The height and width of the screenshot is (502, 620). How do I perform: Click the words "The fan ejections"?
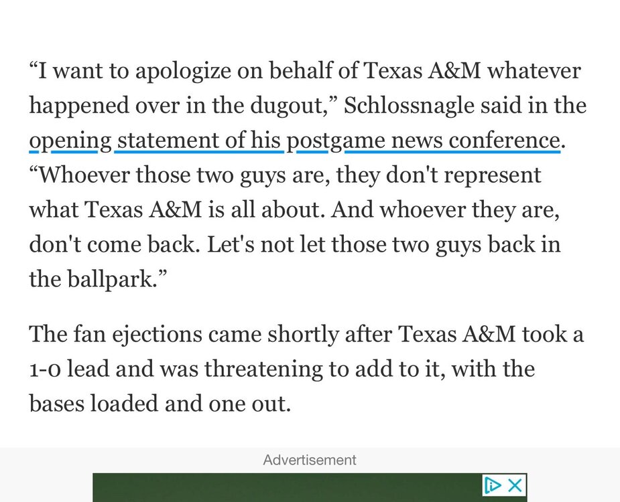tap(115, 333)
